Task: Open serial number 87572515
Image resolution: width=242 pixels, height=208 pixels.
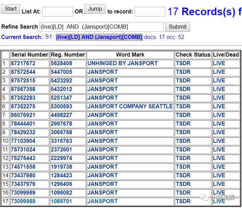Action: tap(23, 80)
